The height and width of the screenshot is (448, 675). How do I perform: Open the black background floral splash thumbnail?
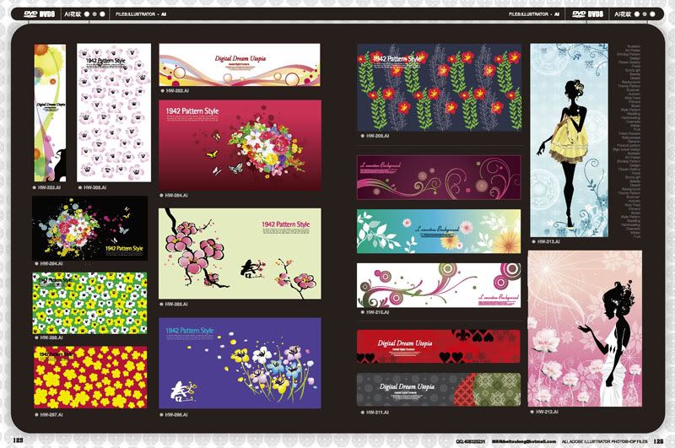pyautogui.click(x=90, y=228)
